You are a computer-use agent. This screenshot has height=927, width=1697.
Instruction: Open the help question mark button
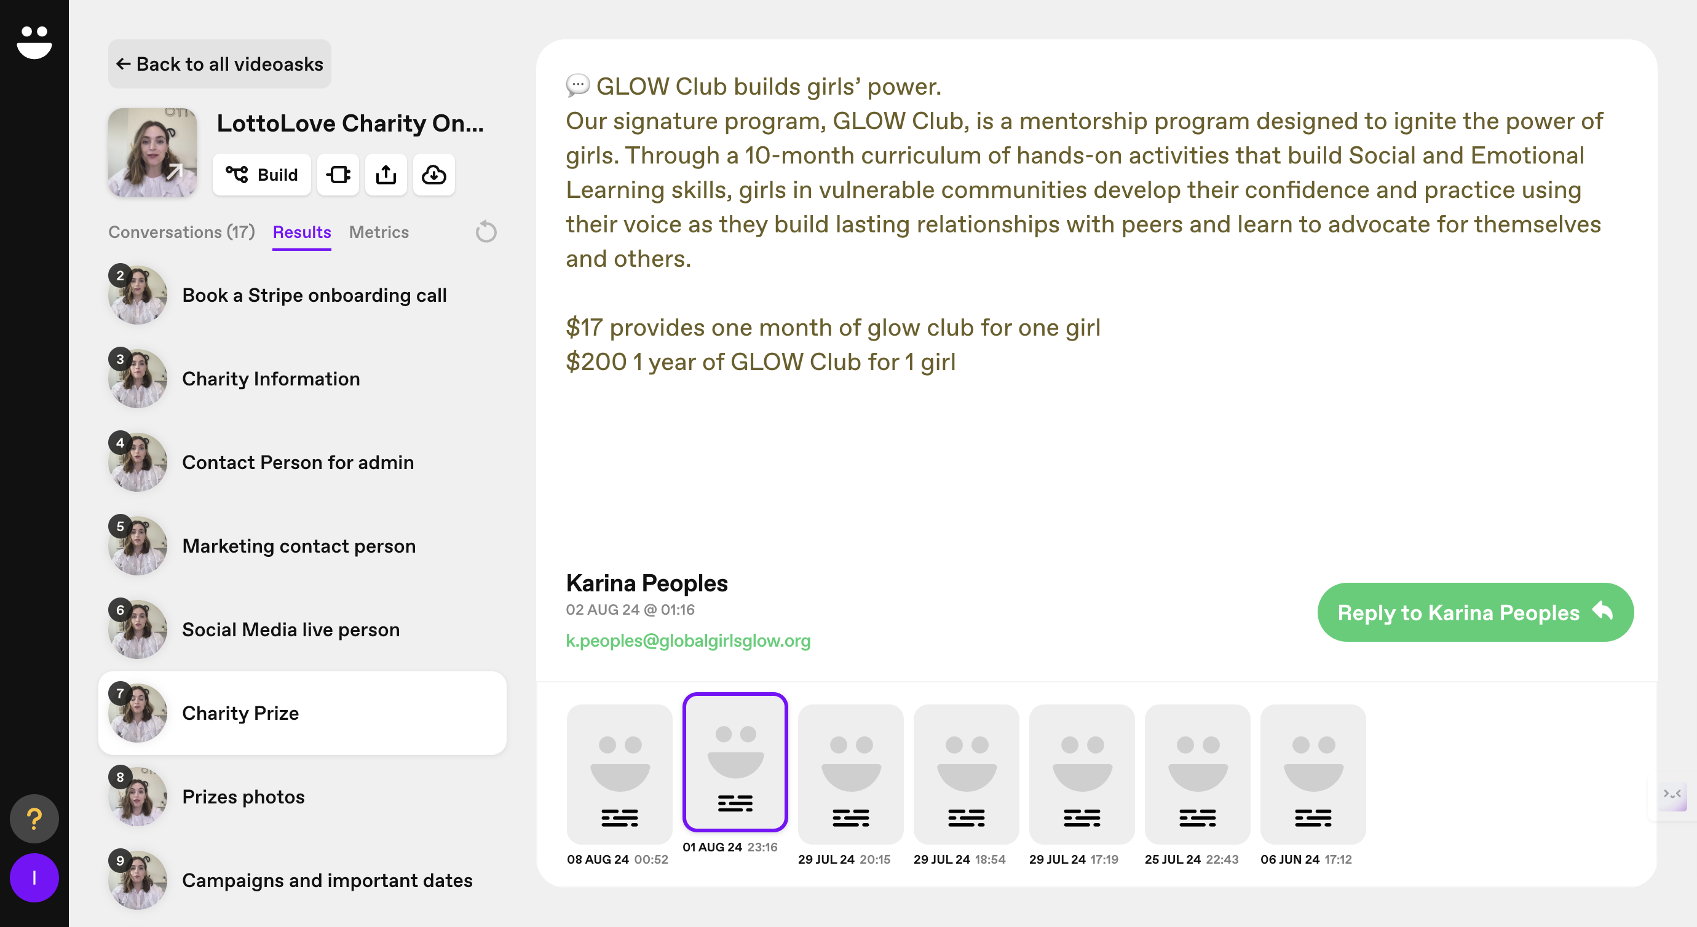point(34,818)
